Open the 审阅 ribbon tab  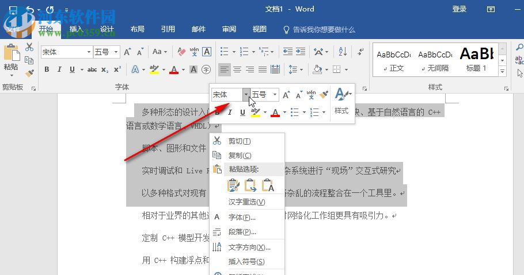pyautogui.click(x=229, y=29)
